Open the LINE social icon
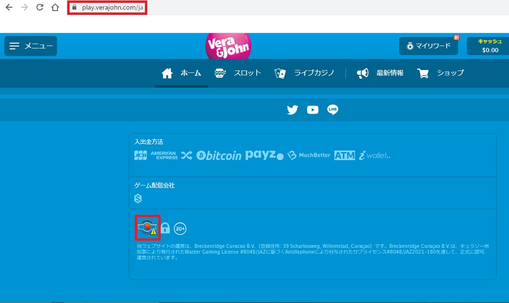The height and width of the screenshot is (303, 509). pos(333,110)
